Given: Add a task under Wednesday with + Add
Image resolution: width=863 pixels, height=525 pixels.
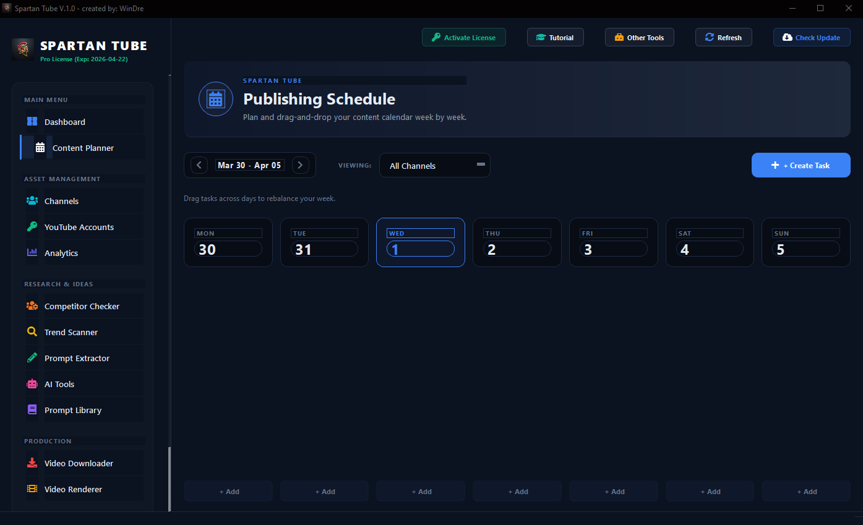Looking at the screenshot, I should (420, 491).
